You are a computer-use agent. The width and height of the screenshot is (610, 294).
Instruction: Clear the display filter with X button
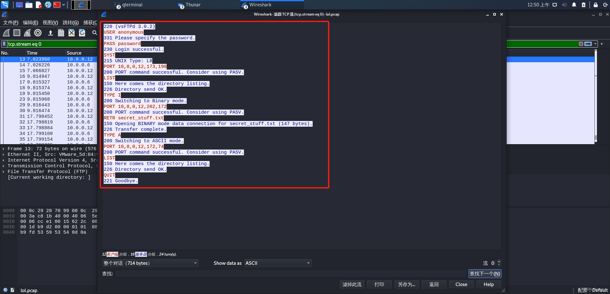tap(581, 44)
